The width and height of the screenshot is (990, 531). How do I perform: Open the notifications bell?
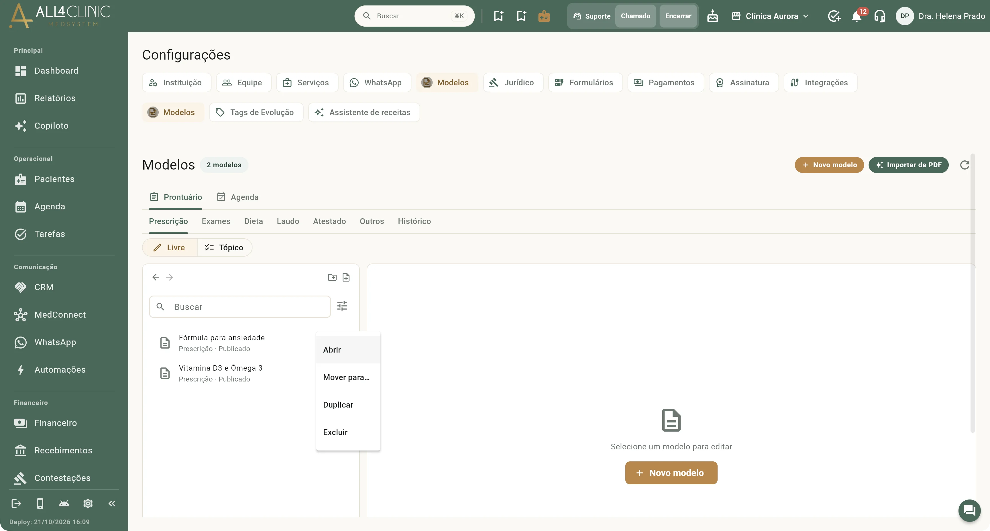pyautogui.click(x=857, y=16)
